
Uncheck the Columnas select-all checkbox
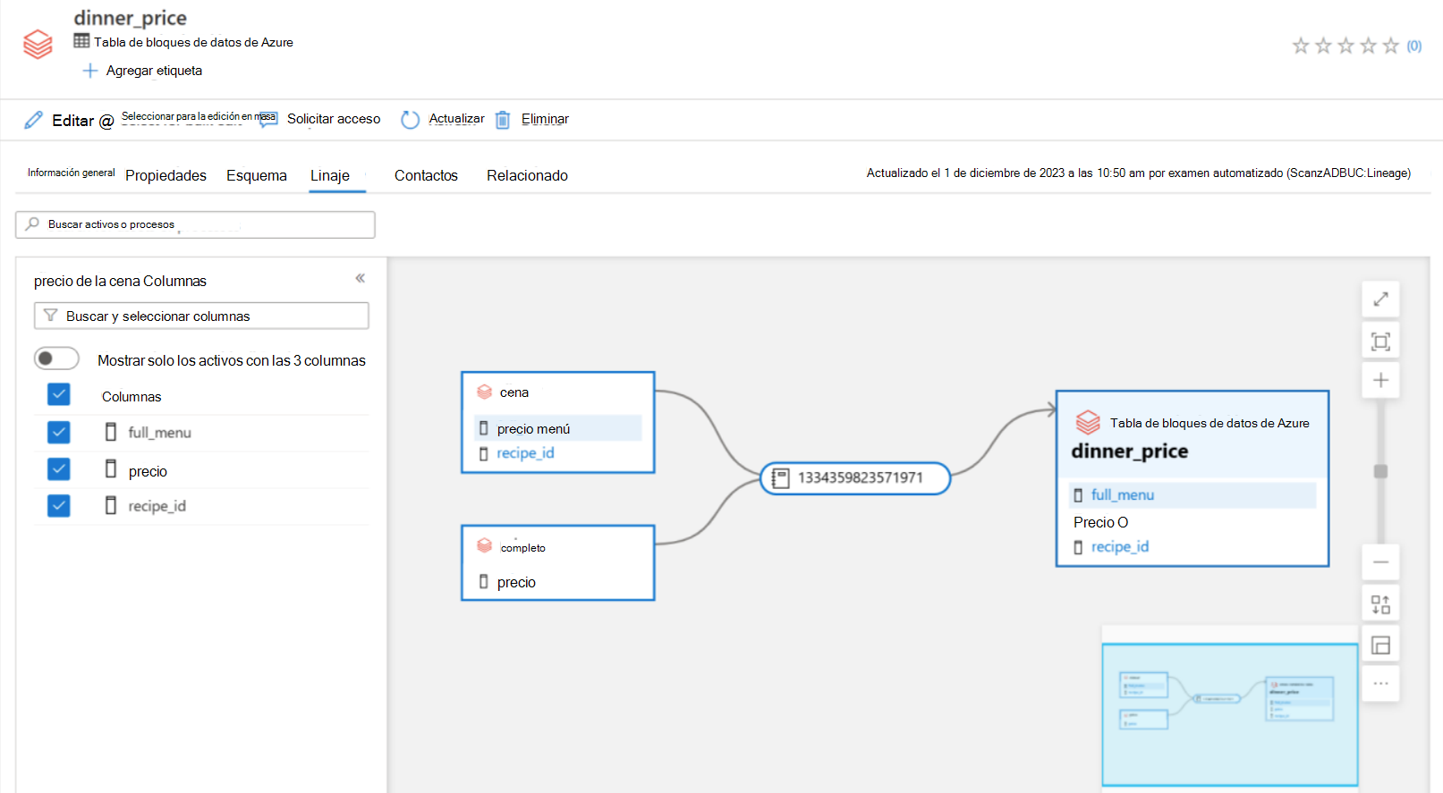coord(59,394)
